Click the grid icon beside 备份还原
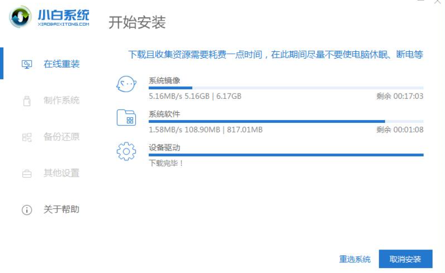This screenshot has height=273, width=445. [x=27, y=137]
